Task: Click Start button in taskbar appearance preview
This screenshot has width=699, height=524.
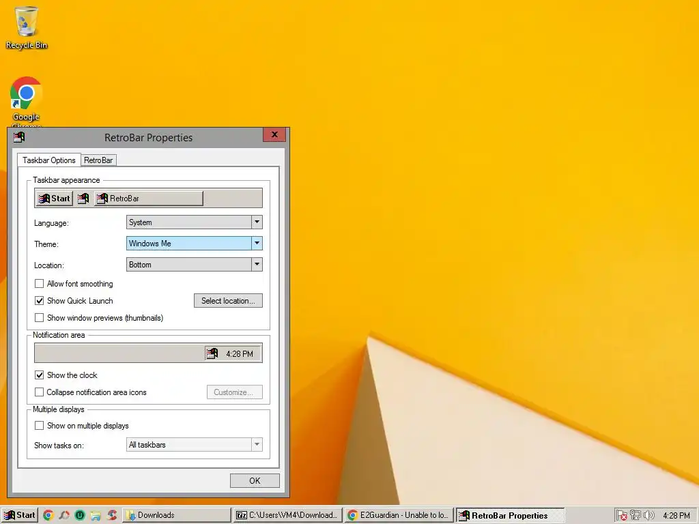Action: [54, 199]
